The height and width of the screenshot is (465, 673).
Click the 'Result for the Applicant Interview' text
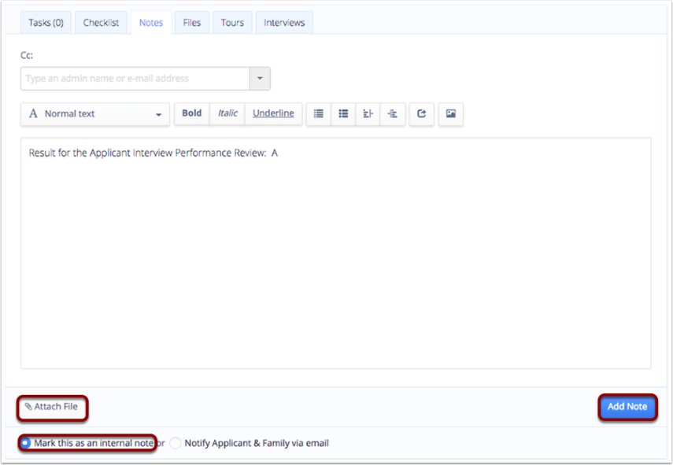[101, 153]
